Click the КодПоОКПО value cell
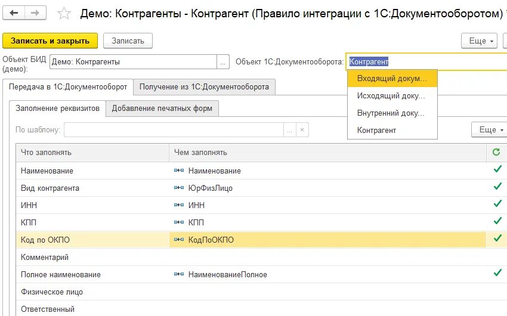The image size is (507, 316). [x=327, y=240]
